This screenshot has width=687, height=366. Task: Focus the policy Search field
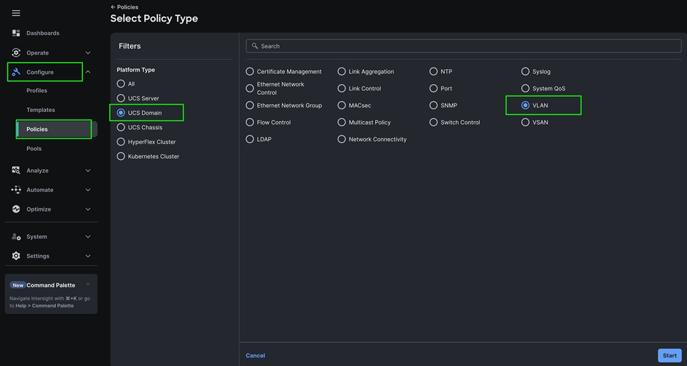click(x=463, y=46)
